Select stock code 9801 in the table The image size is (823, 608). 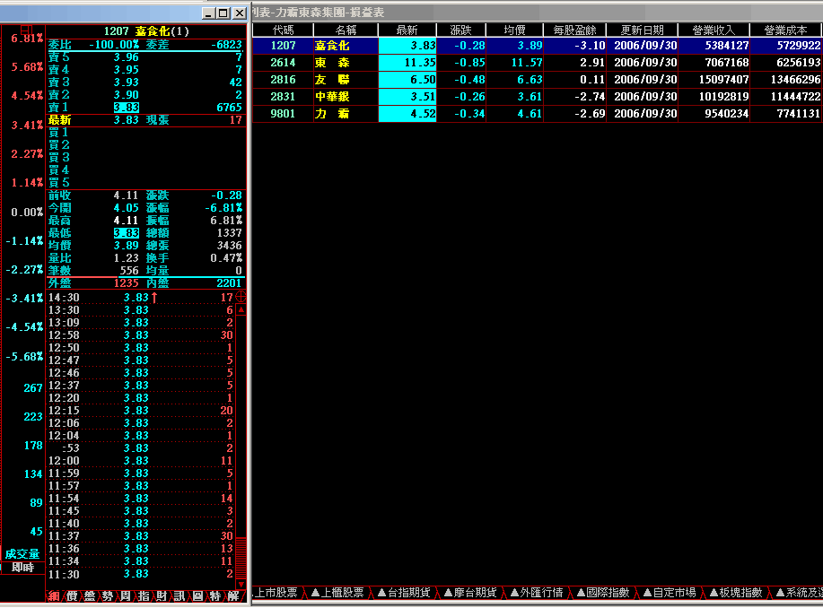[283, 113]
